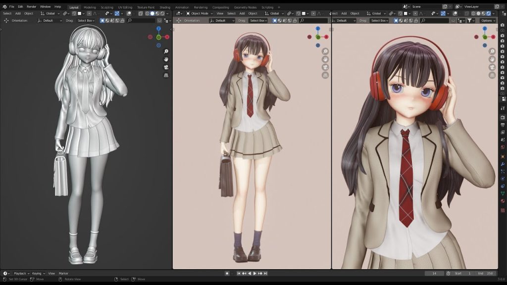507x285 pixels.
Task: Open the Keying dropdown in timeline
Action: (38, 273)
